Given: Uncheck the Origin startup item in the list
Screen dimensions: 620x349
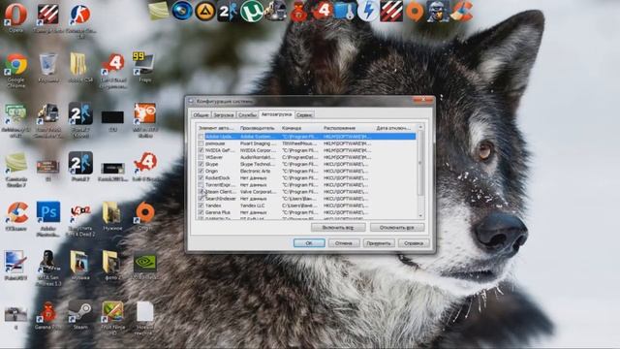Looking at the screenshot, I should (201, 171).
